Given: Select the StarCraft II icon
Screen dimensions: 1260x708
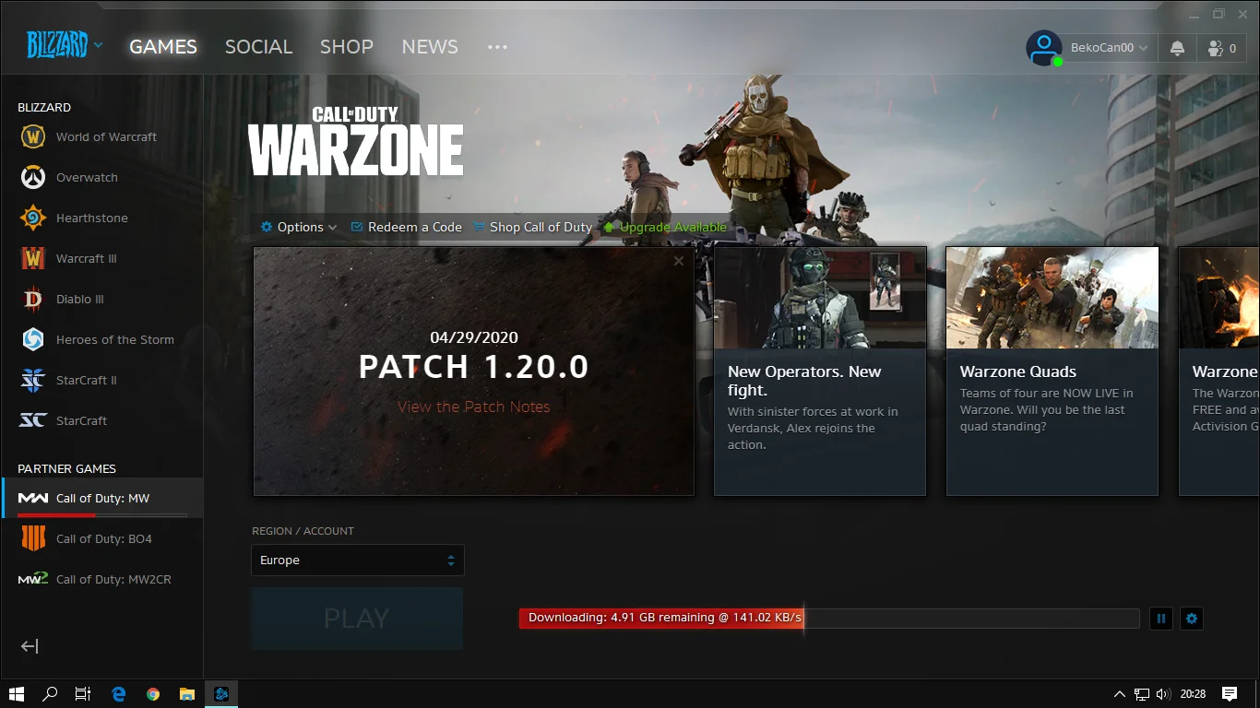Looking at the screenshot, I should 33,380.
